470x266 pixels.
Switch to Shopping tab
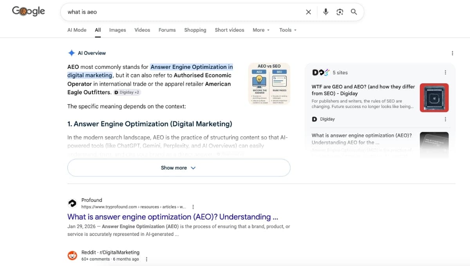(x=195, y=30)
